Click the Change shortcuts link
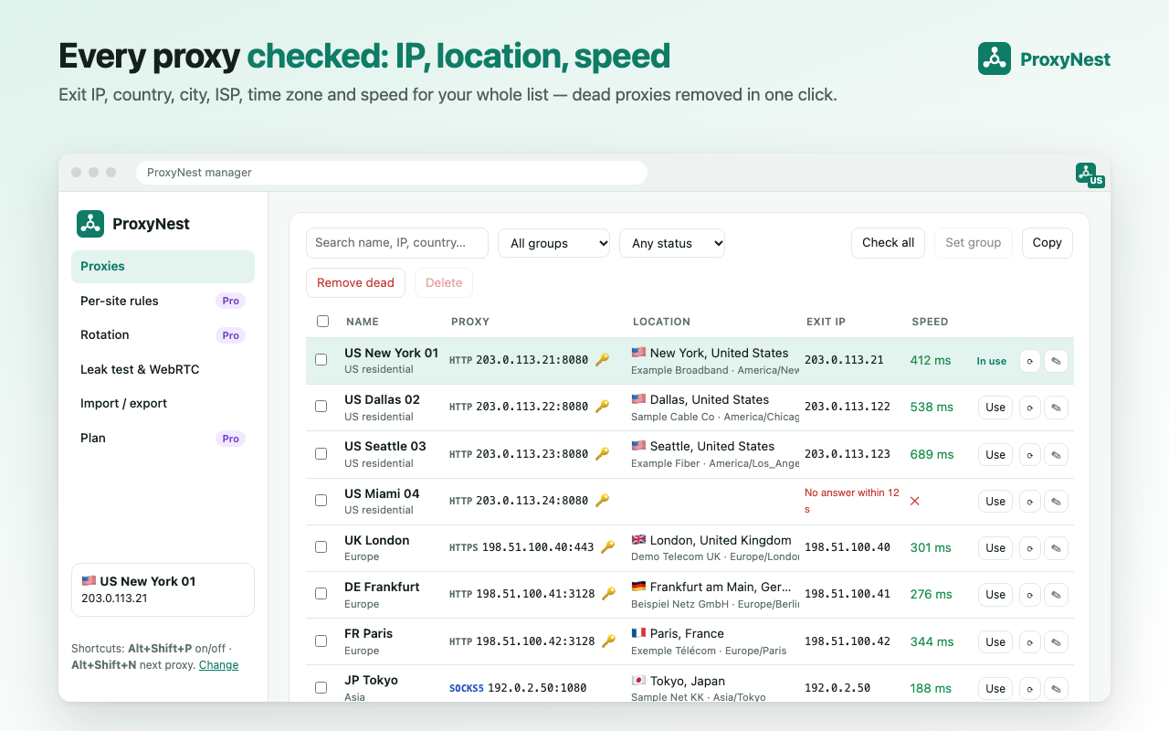1169x731 pixels. coord(218,665)
